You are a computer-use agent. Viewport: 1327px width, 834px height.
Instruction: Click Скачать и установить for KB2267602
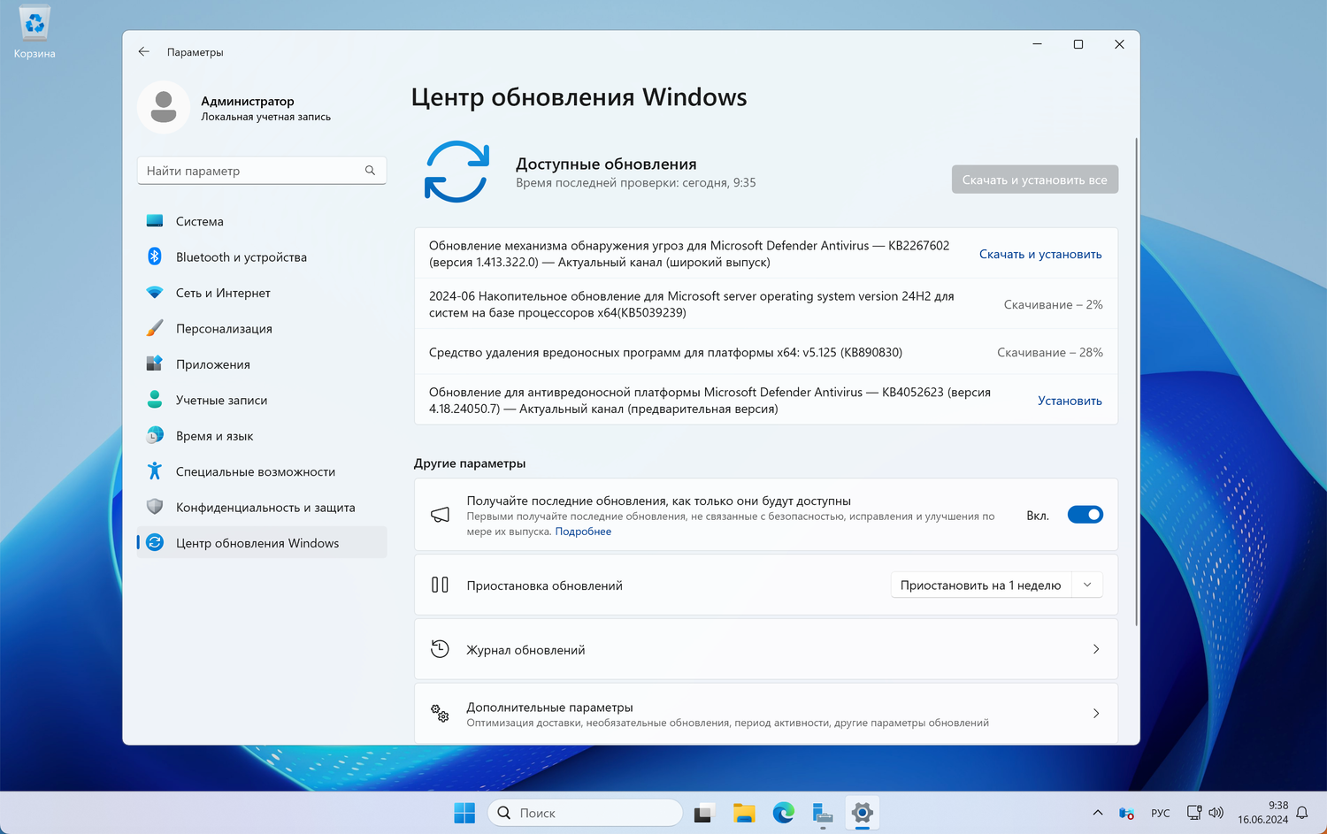click(x=1040, y=254)
